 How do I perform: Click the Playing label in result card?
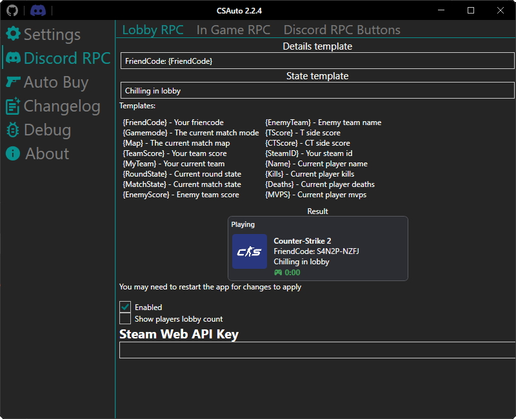point(243,224)
